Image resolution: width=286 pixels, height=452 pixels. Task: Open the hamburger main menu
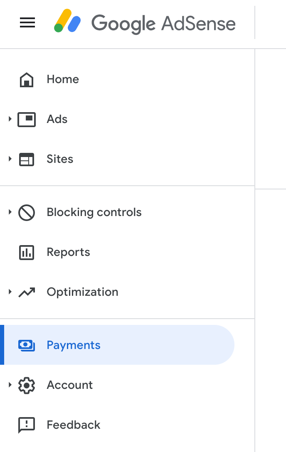(x=27, y=22)
